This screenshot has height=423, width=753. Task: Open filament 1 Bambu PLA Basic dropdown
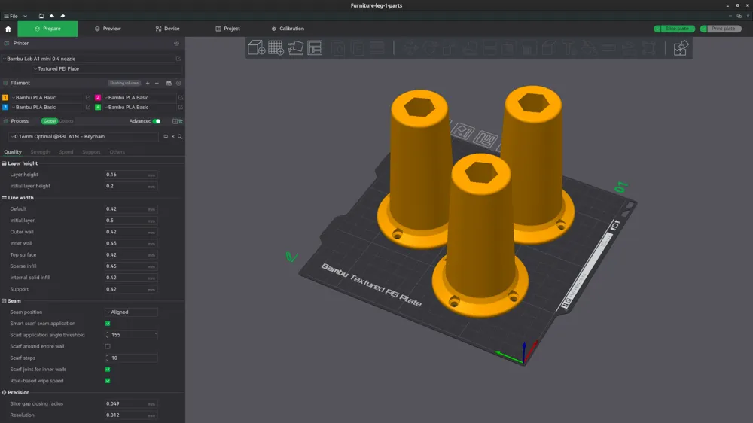tap(47, 97)
